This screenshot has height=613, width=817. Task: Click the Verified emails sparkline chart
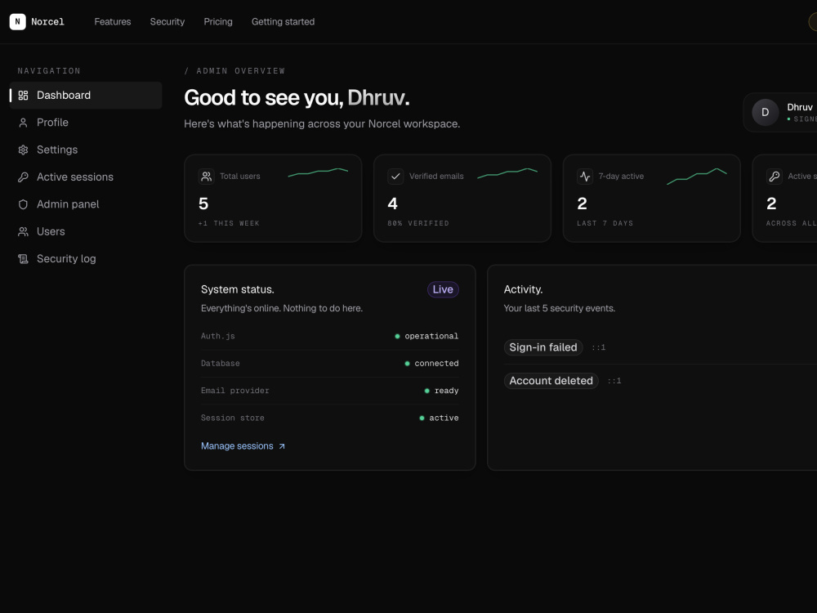pos(507,172)
